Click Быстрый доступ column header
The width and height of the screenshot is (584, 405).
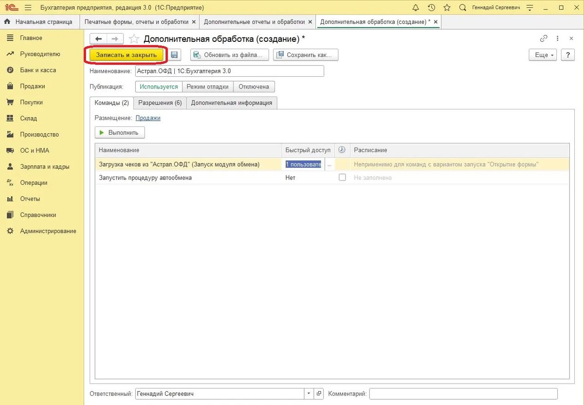[308, 150]
